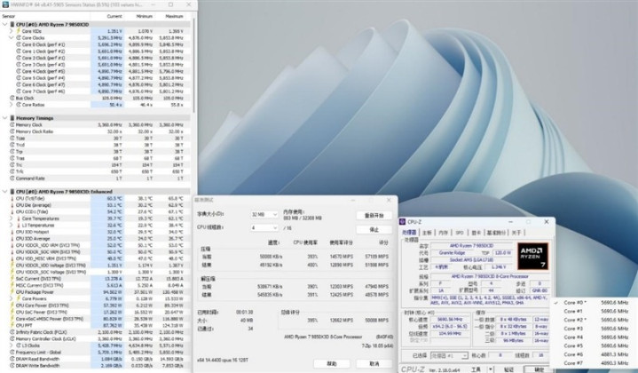Click the CPU-Z logo in its title bar
The width and height of the screenshot is (638, 373).
403,222
